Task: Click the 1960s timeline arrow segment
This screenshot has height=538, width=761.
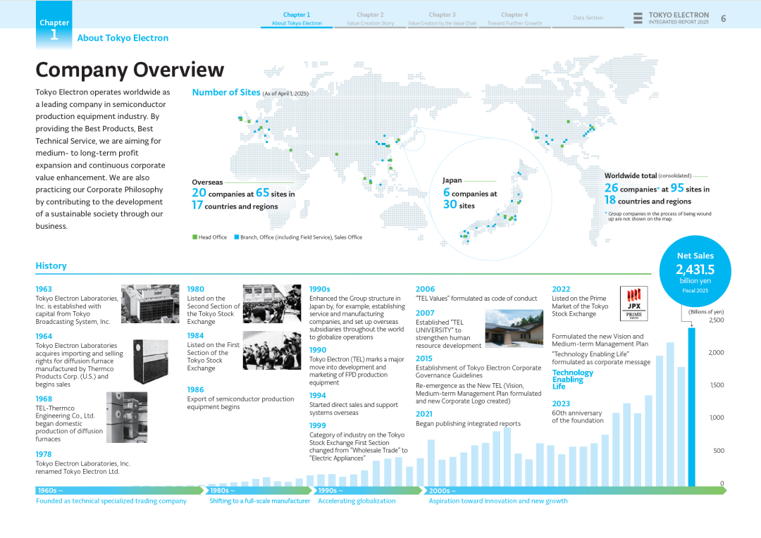Action: coord(120,490)
